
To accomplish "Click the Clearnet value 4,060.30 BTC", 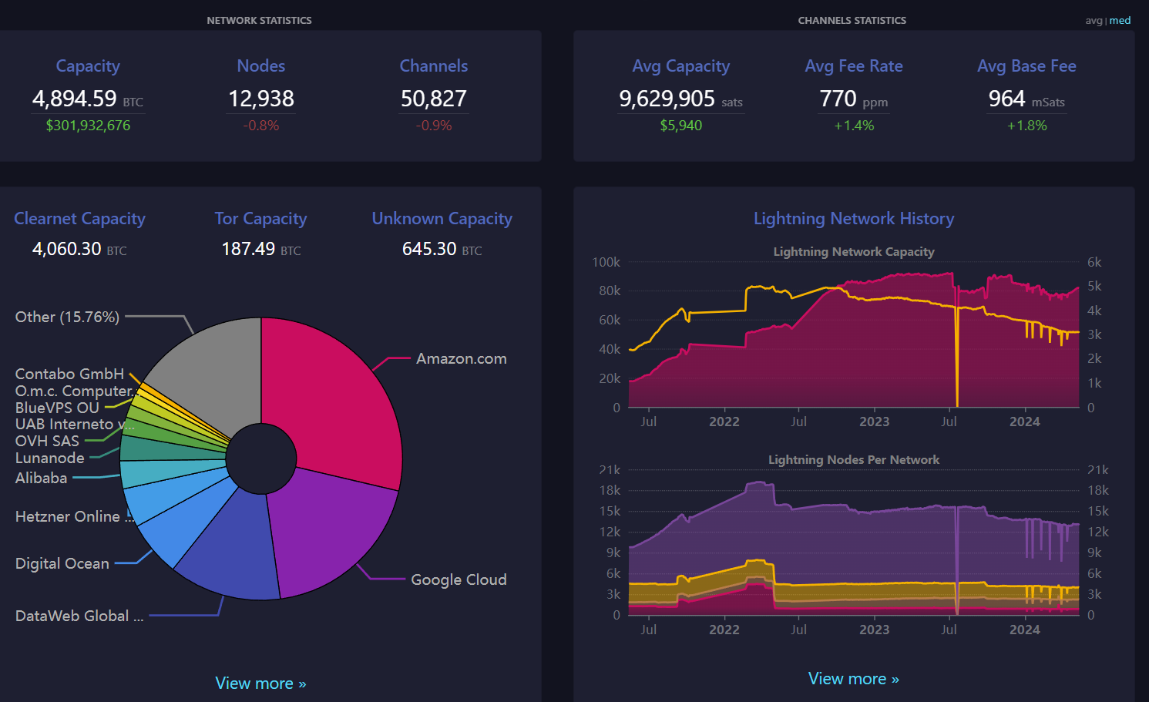I will coord(79,249).
